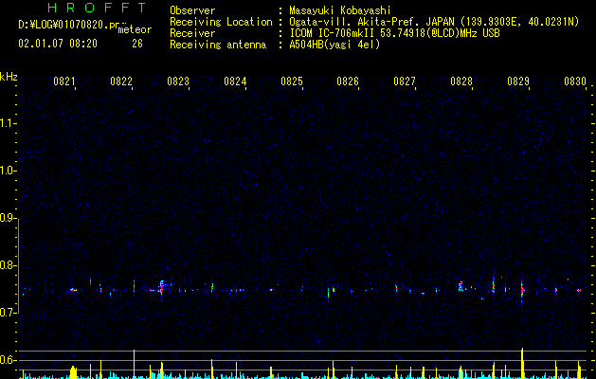This screenshot has height=379, width=596.
Task: Click the observer name Masayuki Kobayashi
Action: (x=340, y=10)
